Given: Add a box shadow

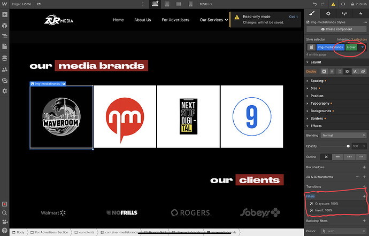Looking at the screenshot, I should tap(364, 167).
